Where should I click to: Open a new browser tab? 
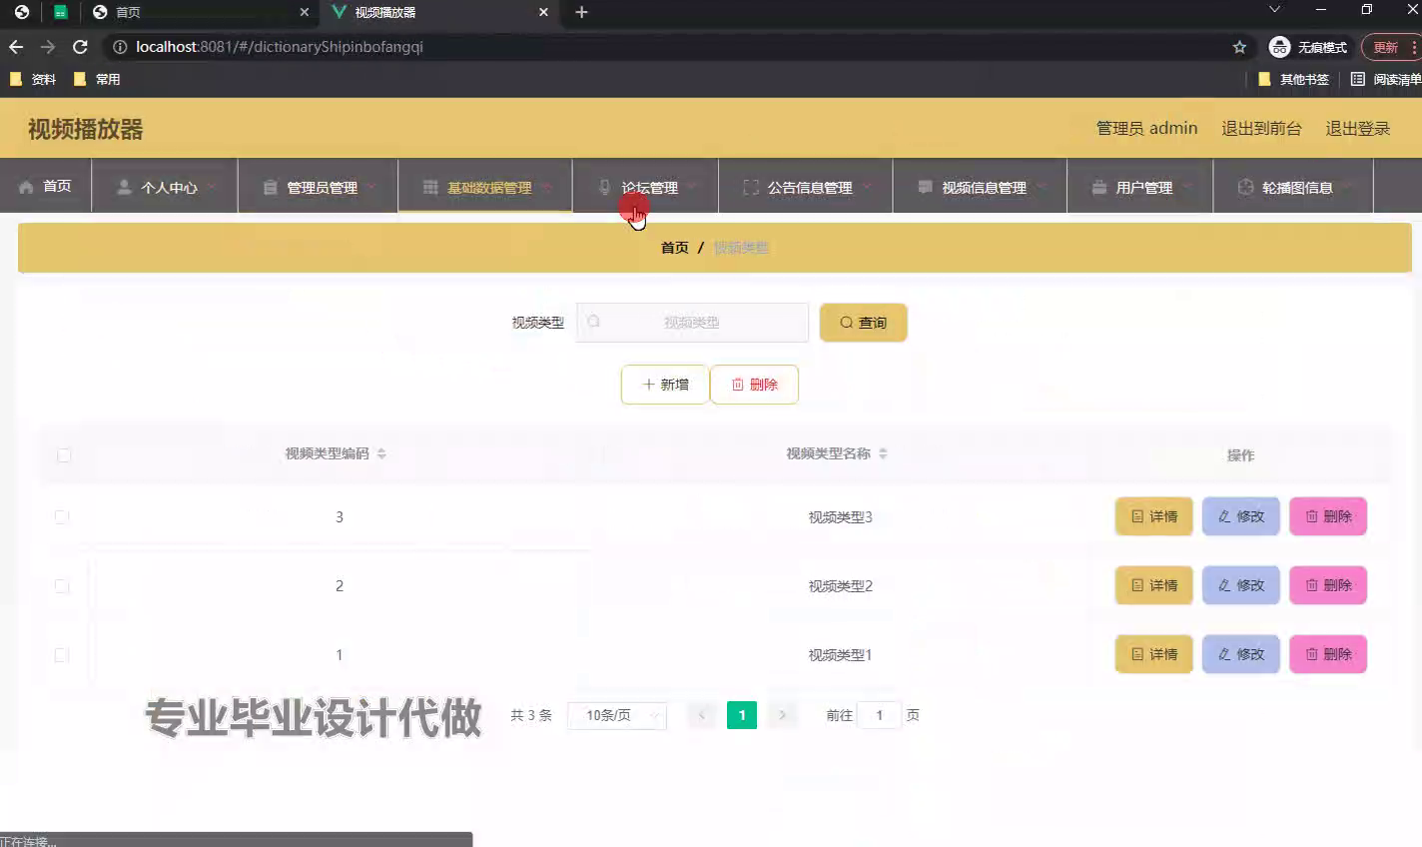click(582, 12)
